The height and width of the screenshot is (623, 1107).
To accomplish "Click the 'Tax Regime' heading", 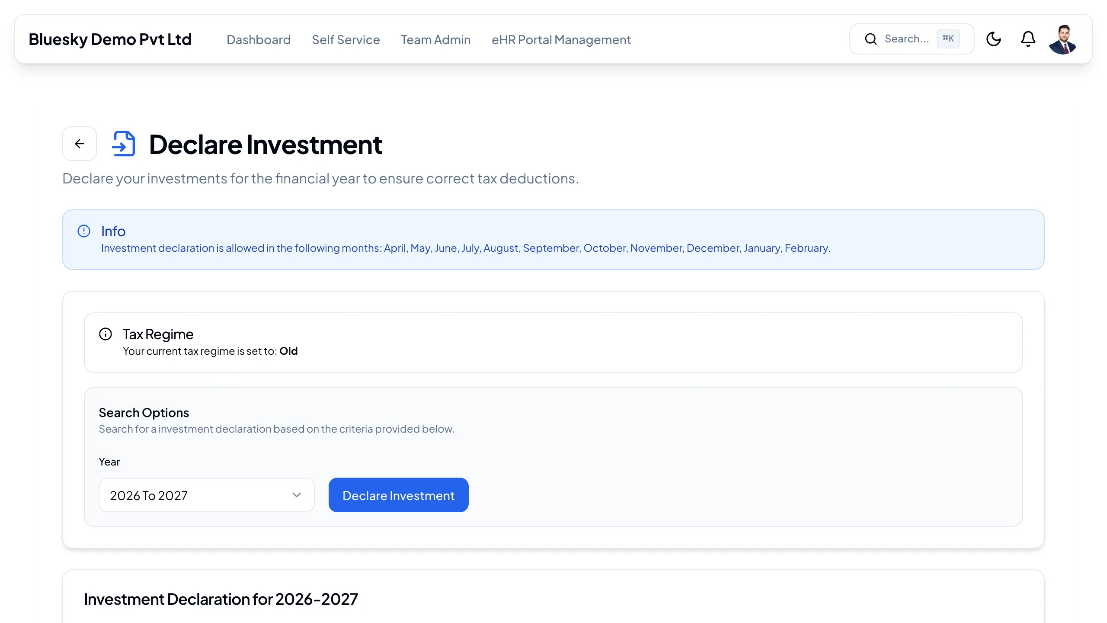I will 158,334.
